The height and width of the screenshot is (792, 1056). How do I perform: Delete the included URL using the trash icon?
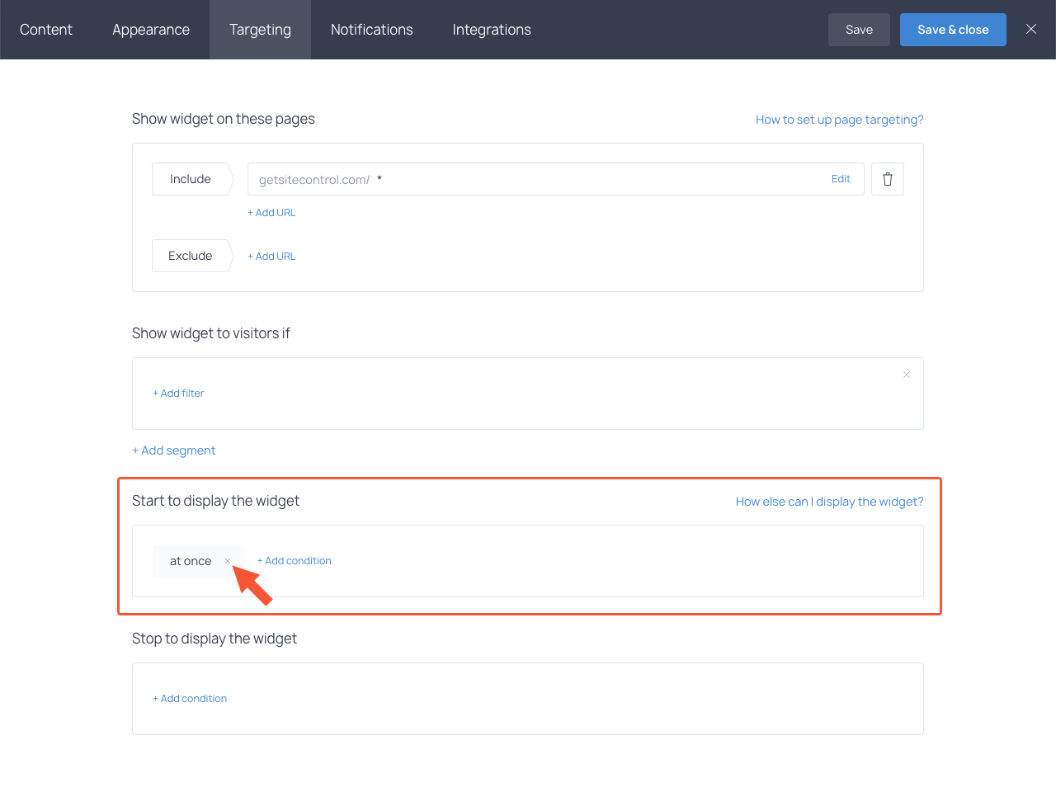[x=887, y=178]
